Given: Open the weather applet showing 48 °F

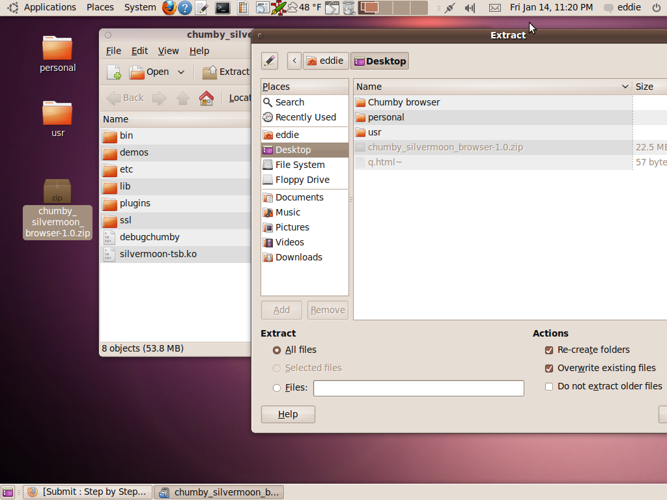Looking at the screenshot, I should coord(304,8).
